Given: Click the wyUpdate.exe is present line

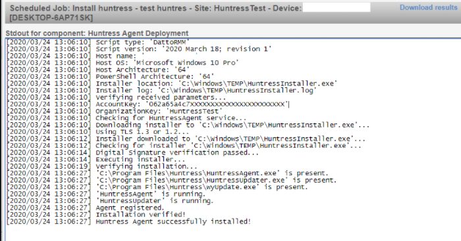Looking at the screenshot, I should [157, 186].
